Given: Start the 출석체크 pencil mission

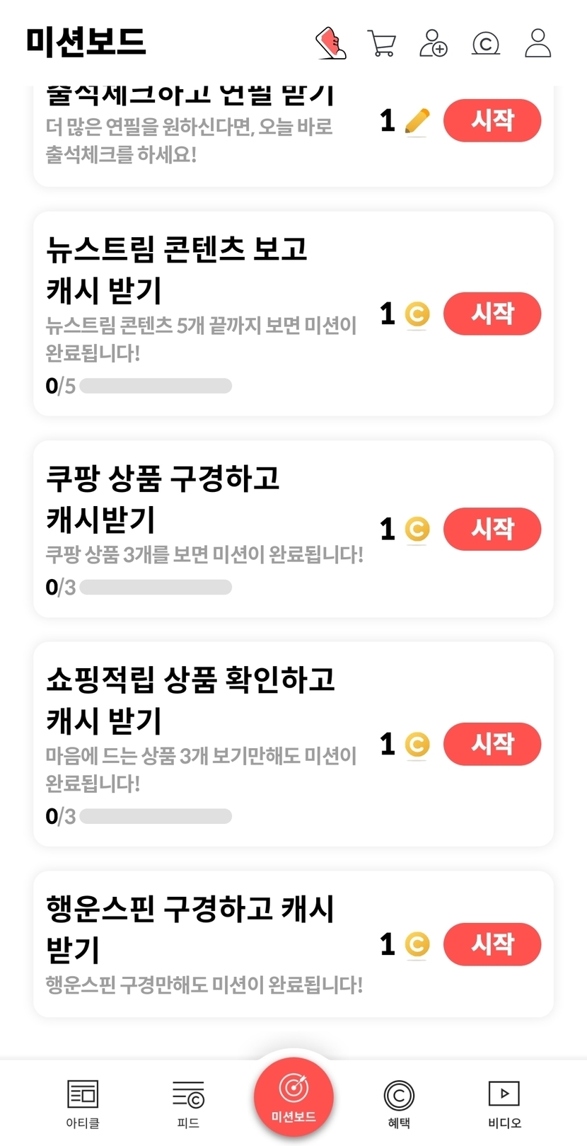Looking at the screenshot, I should (492, 121).
